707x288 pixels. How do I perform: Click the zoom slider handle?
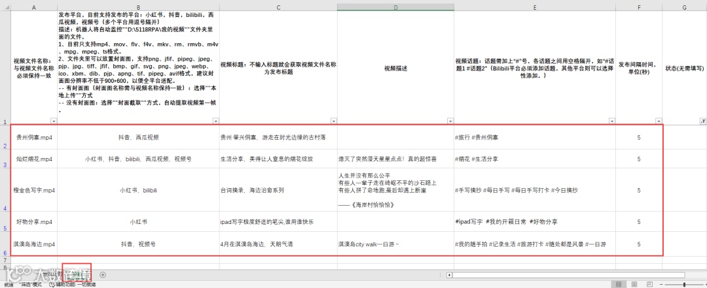[x=685, y=284]
